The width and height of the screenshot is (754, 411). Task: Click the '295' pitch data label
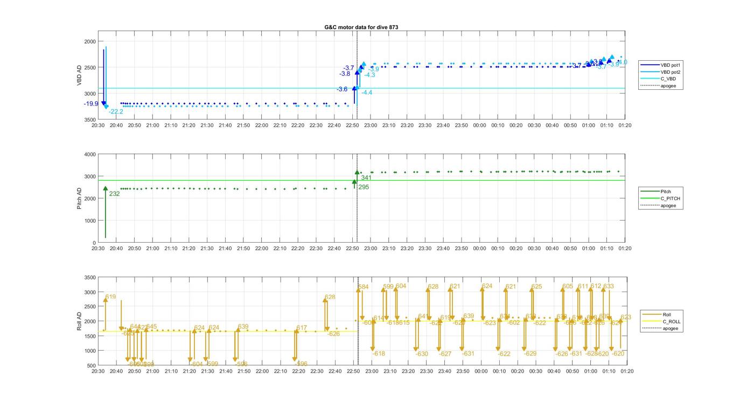[x=364, y=187]
